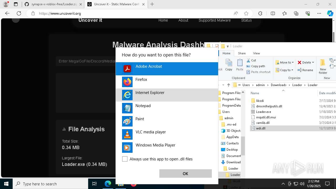Viewport: 336px width, 189px height.
Task: Open Contacts in the navigation tree
Action: 233,143
